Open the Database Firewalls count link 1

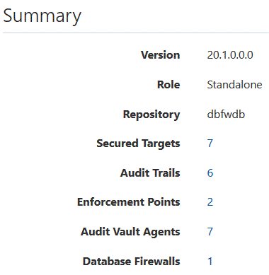[x=210, y=261]
